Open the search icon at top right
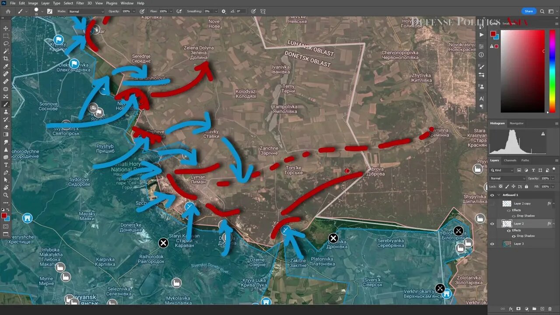This screenshot has height=315, width=560. [542, 11]
